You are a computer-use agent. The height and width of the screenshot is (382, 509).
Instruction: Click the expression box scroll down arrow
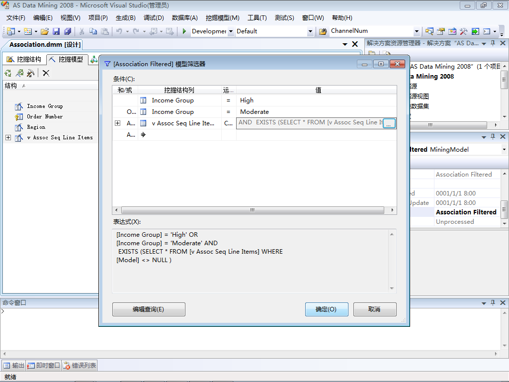[x=392, y=288]
